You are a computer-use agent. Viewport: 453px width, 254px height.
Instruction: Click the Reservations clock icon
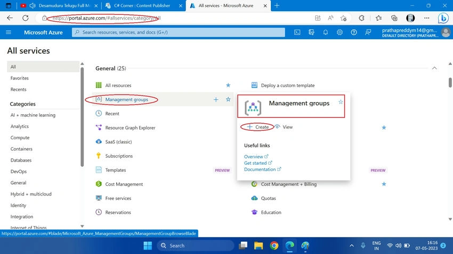pyautogui.click(x=99, y=212)
